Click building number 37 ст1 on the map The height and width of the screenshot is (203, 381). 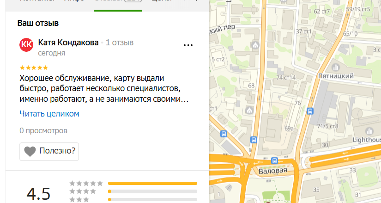click(x=303, y=31)
